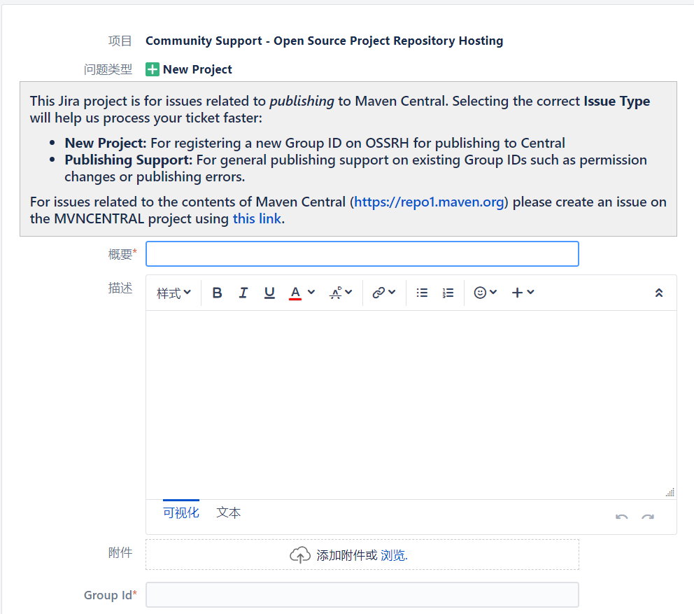The image size is (694, 614).
Task: Click the 概要 summary input field
Action: point(362,254)
